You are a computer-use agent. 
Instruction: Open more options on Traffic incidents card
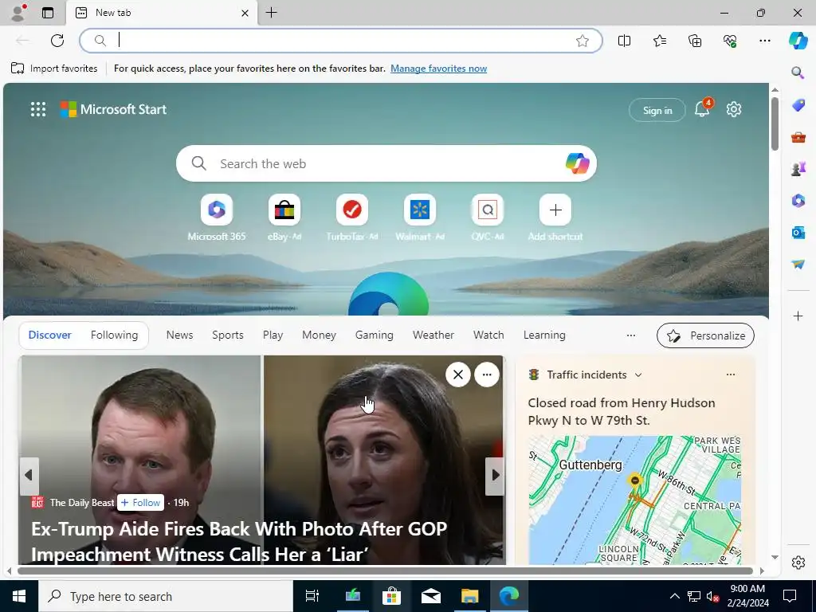(731, 375)
